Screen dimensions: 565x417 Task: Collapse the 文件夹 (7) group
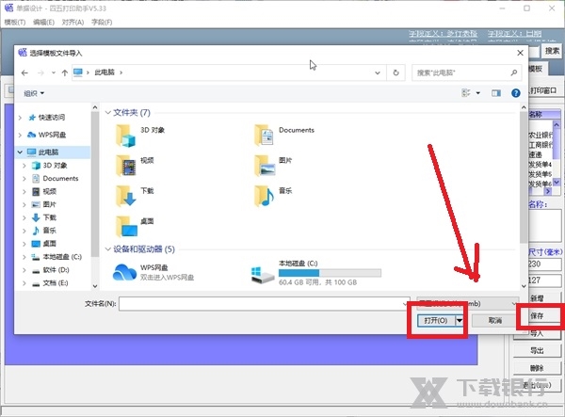click(x=107, y=113)
